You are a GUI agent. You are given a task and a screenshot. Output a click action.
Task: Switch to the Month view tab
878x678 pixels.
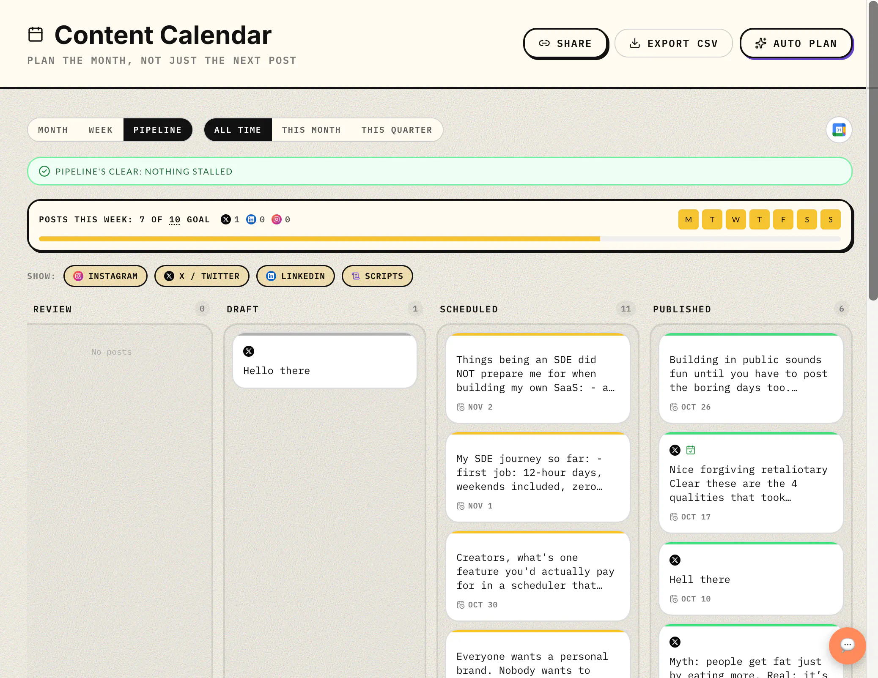pos(53,130)
